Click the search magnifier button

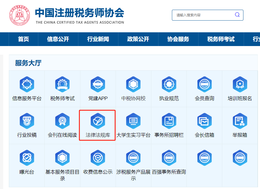coord(237,15)
